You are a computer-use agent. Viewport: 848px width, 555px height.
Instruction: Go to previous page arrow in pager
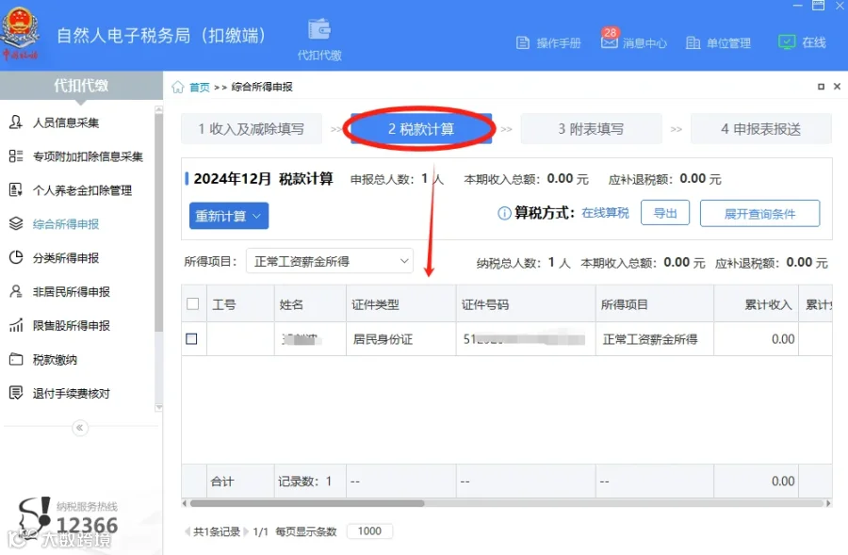[x=188, y=531]
